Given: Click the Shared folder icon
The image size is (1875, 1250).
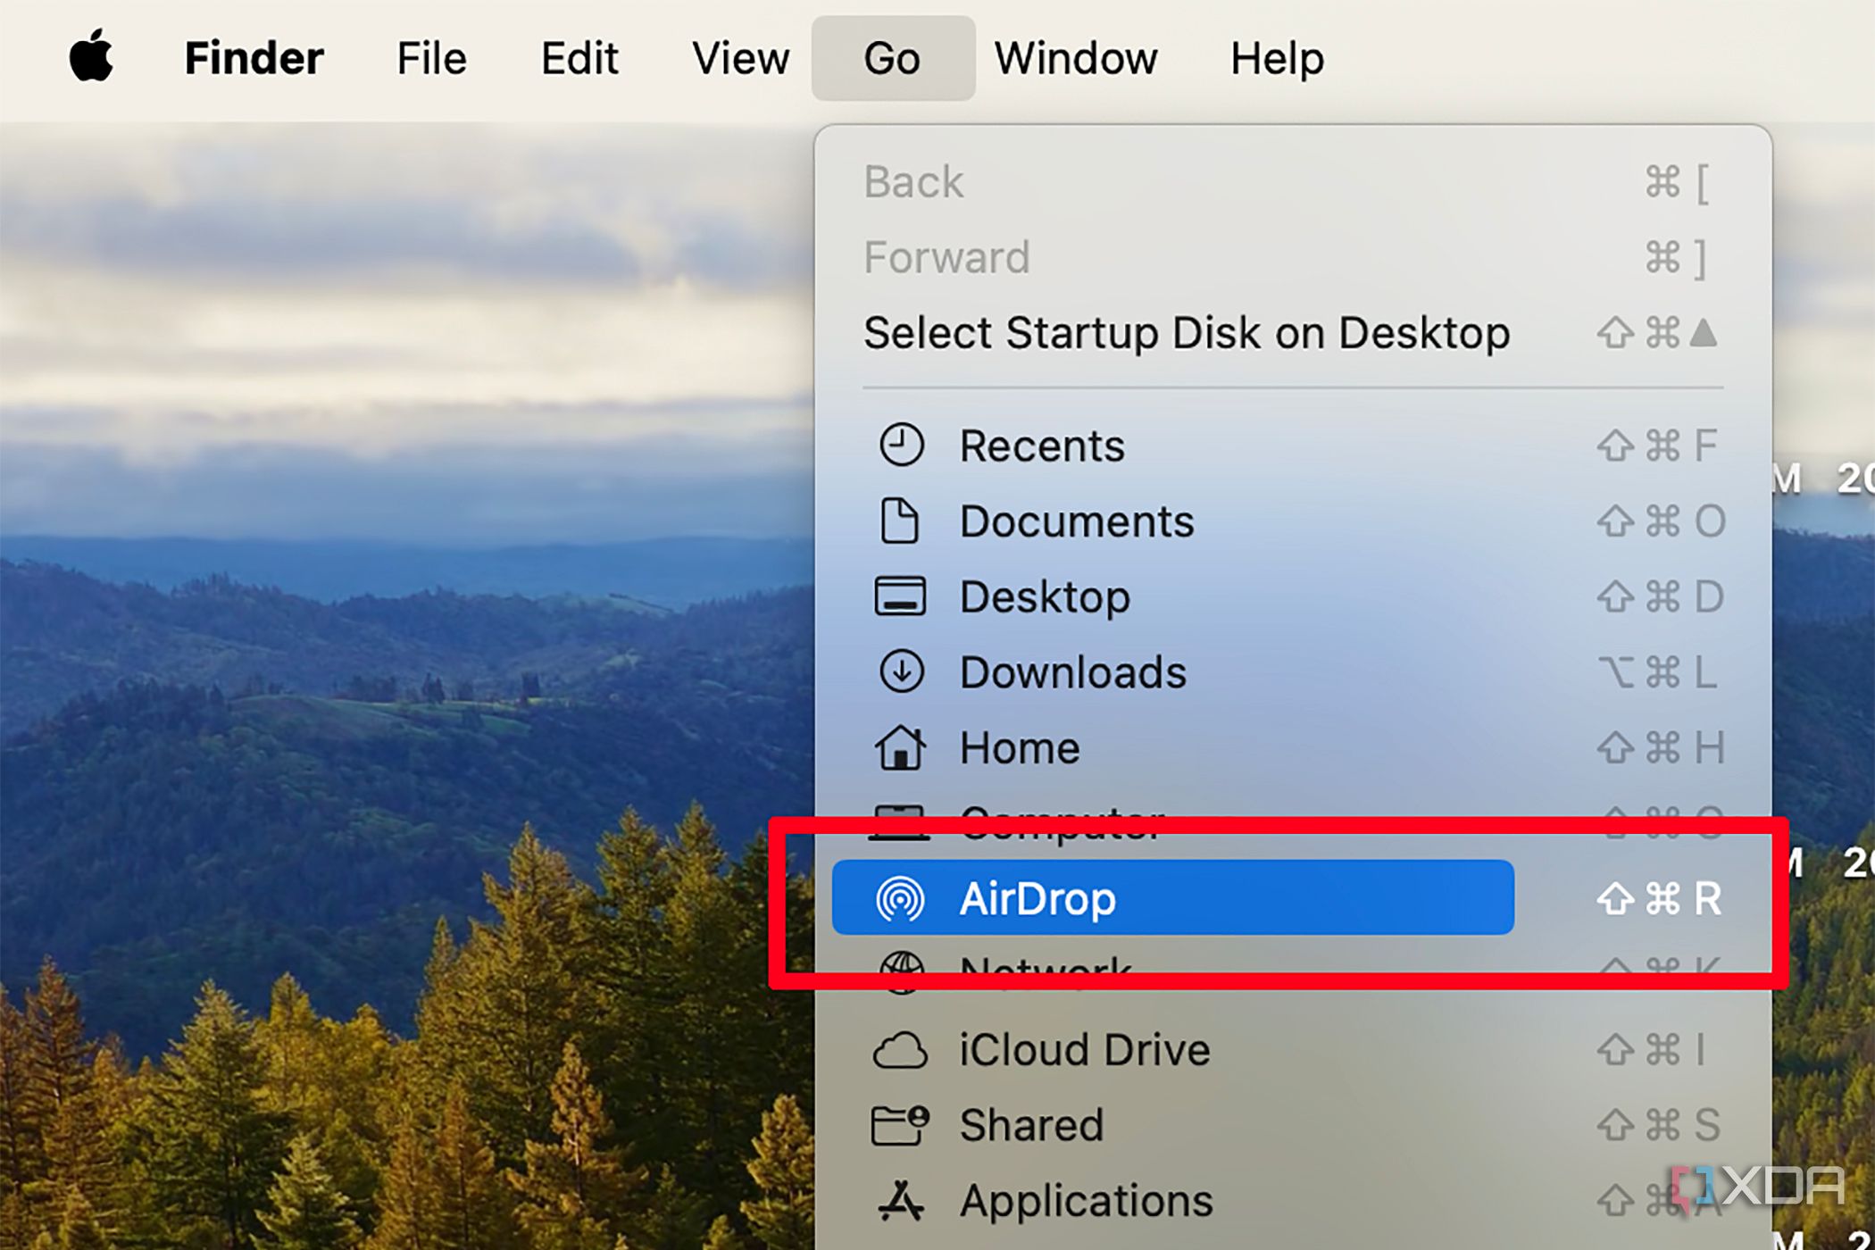Looking at the screenshot, I should pos(900,1125).
